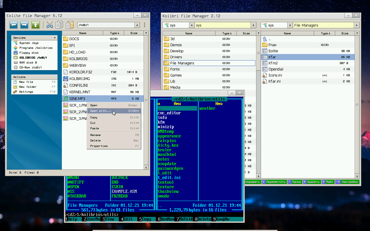This screenshot has height=231, width=370.
Task: Collapse the Devices panel via its = button
Action: (55, 38)
